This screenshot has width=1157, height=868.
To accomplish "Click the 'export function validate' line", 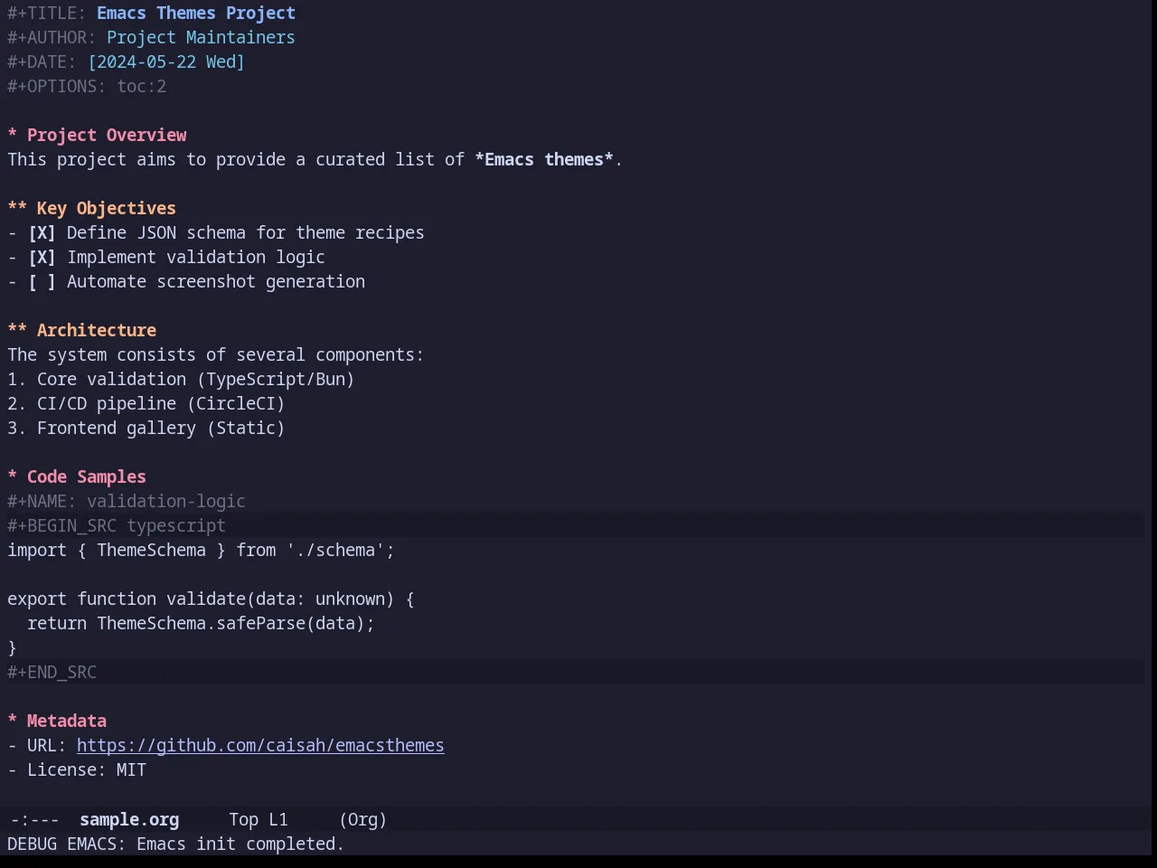I will 211,599.
